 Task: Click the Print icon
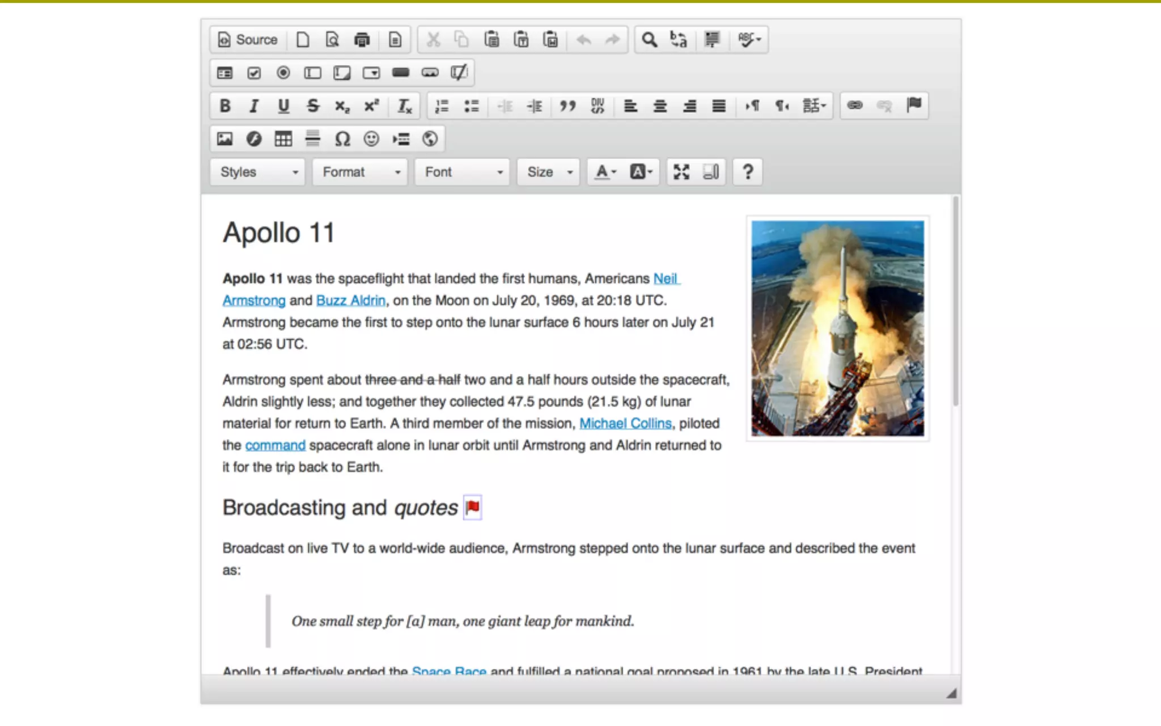click(x=362, y=40)
